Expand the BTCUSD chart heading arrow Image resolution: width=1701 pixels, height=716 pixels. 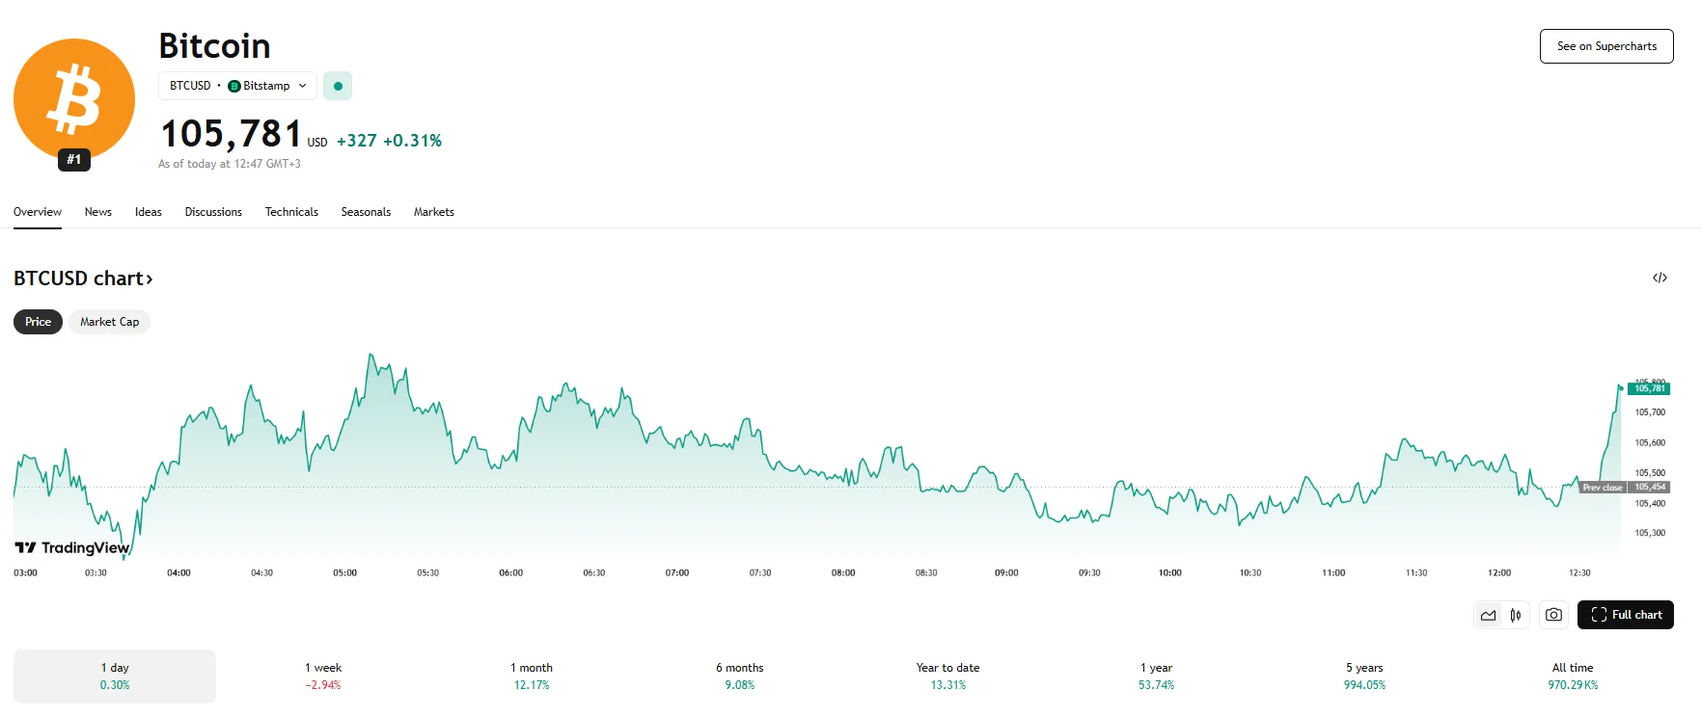tap(149, 279)
